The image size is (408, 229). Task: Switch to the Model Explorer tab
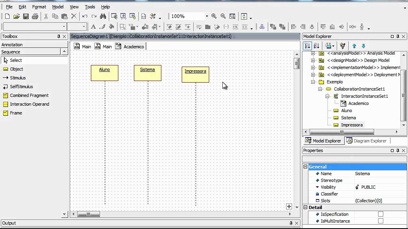[323, 141]
